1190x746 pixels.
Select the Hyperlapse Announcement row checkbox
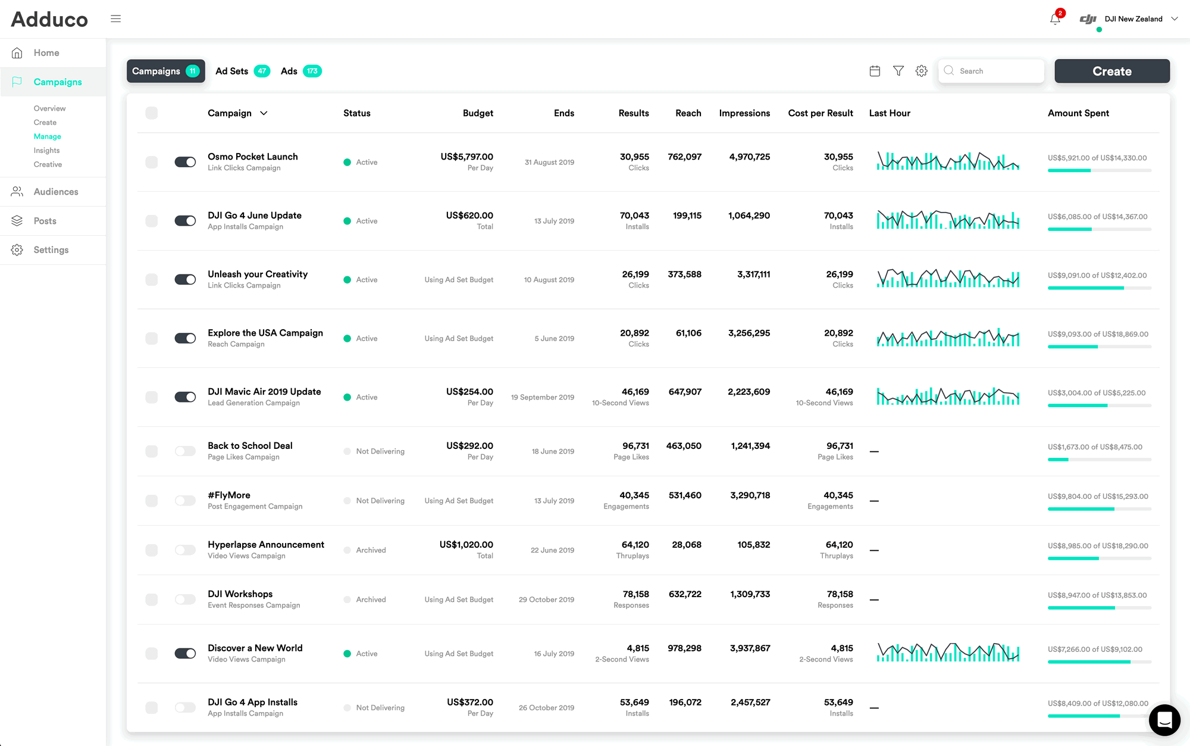[x=152, y=550]
